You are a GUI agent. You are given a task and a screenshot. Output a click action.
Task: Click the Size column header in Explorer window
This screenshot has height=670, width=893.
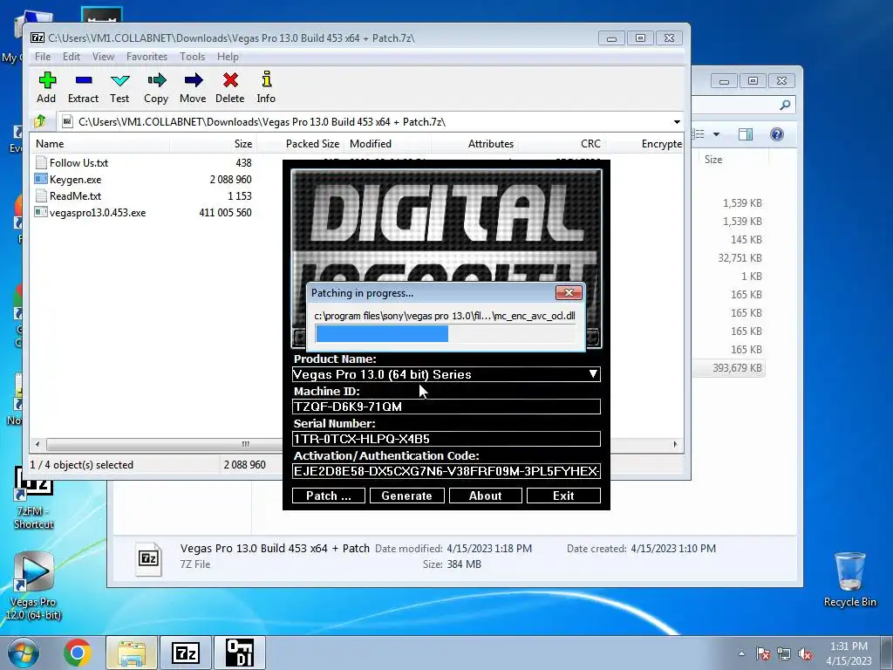(713, 160)
